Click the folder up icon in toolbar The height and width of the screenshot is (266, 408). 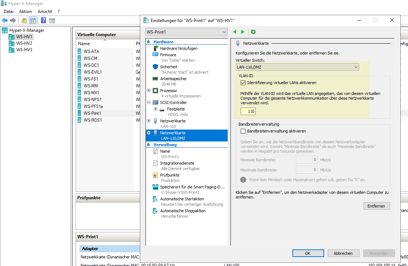[24, 20]
